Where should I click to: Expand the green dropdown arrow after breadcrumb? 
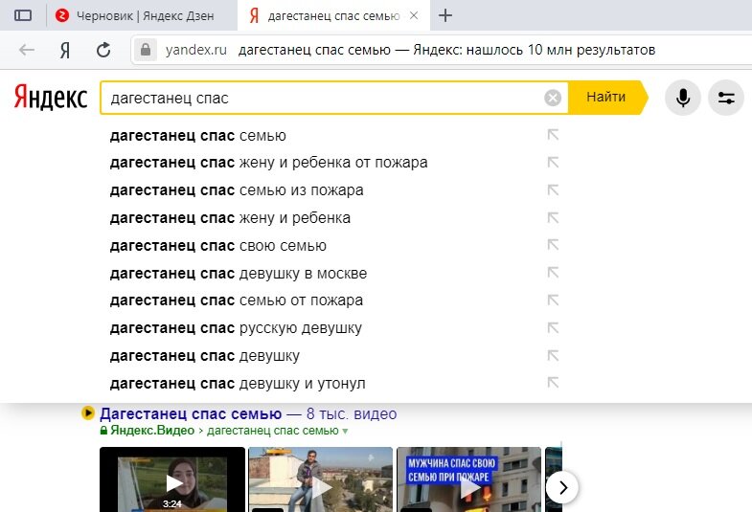[x=344, y=431]
